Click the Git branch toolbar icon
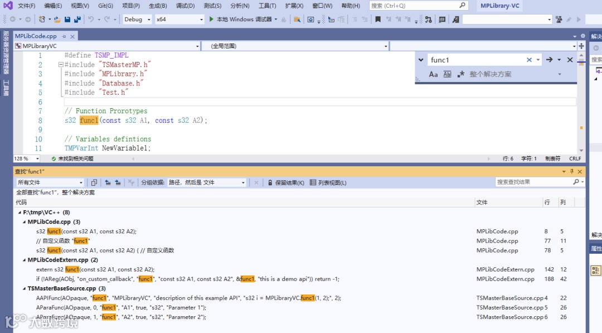Image resolution: width=602 pixels, height=333 pixels. (429, 19)
